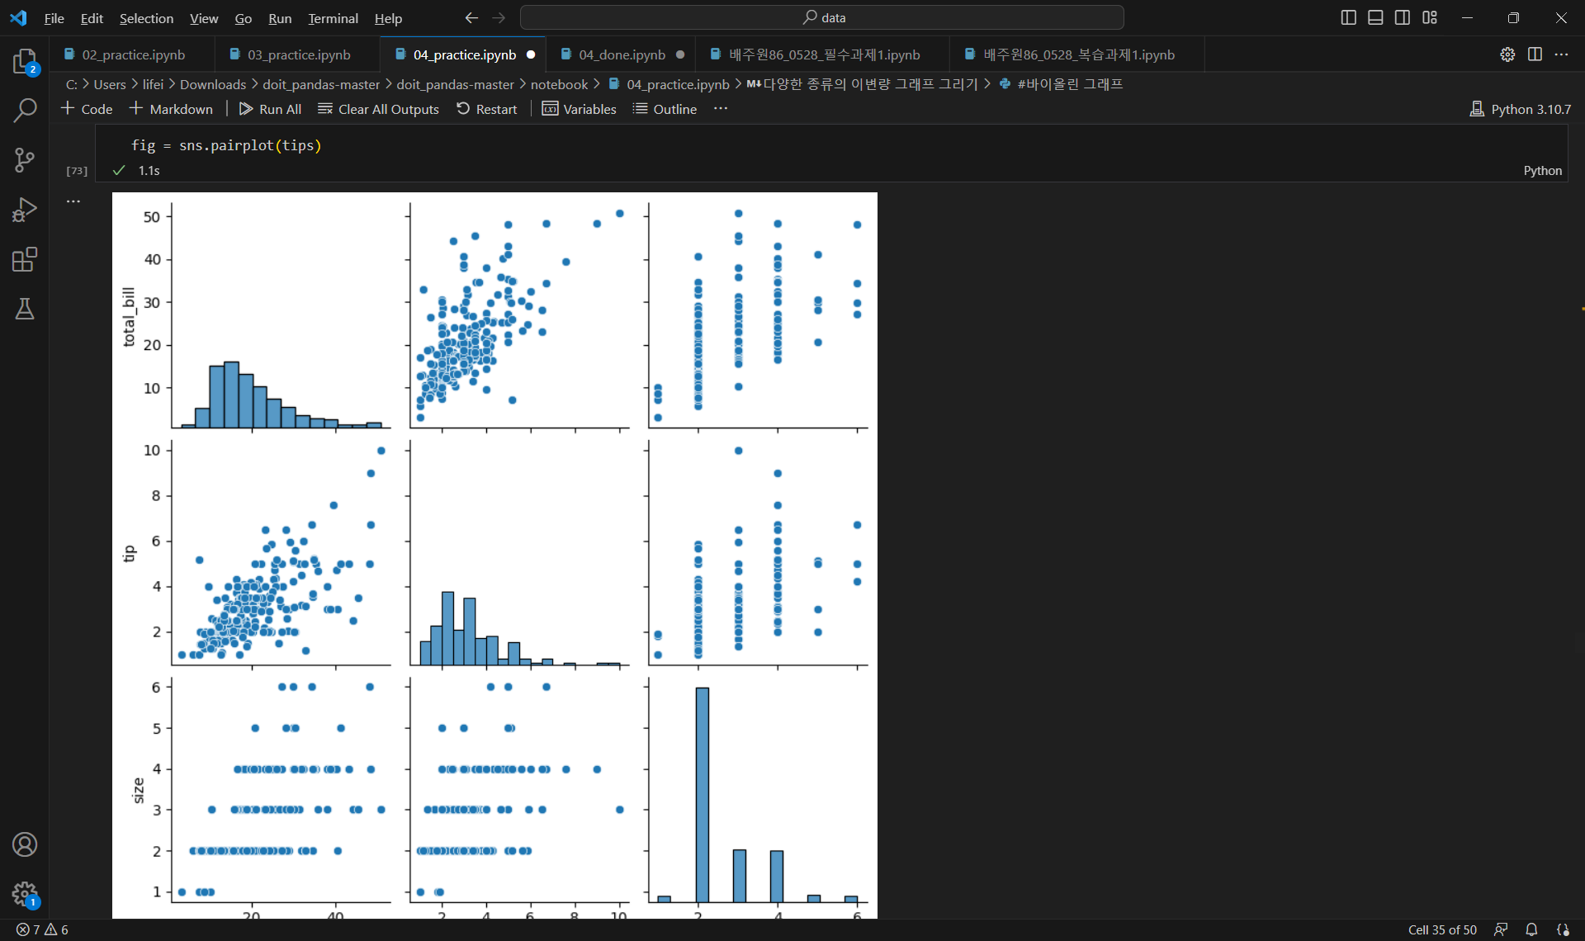Open the cell output more actions ellipsis
The height and width of the screenshot is (941, 1585).
click(73, 201)
